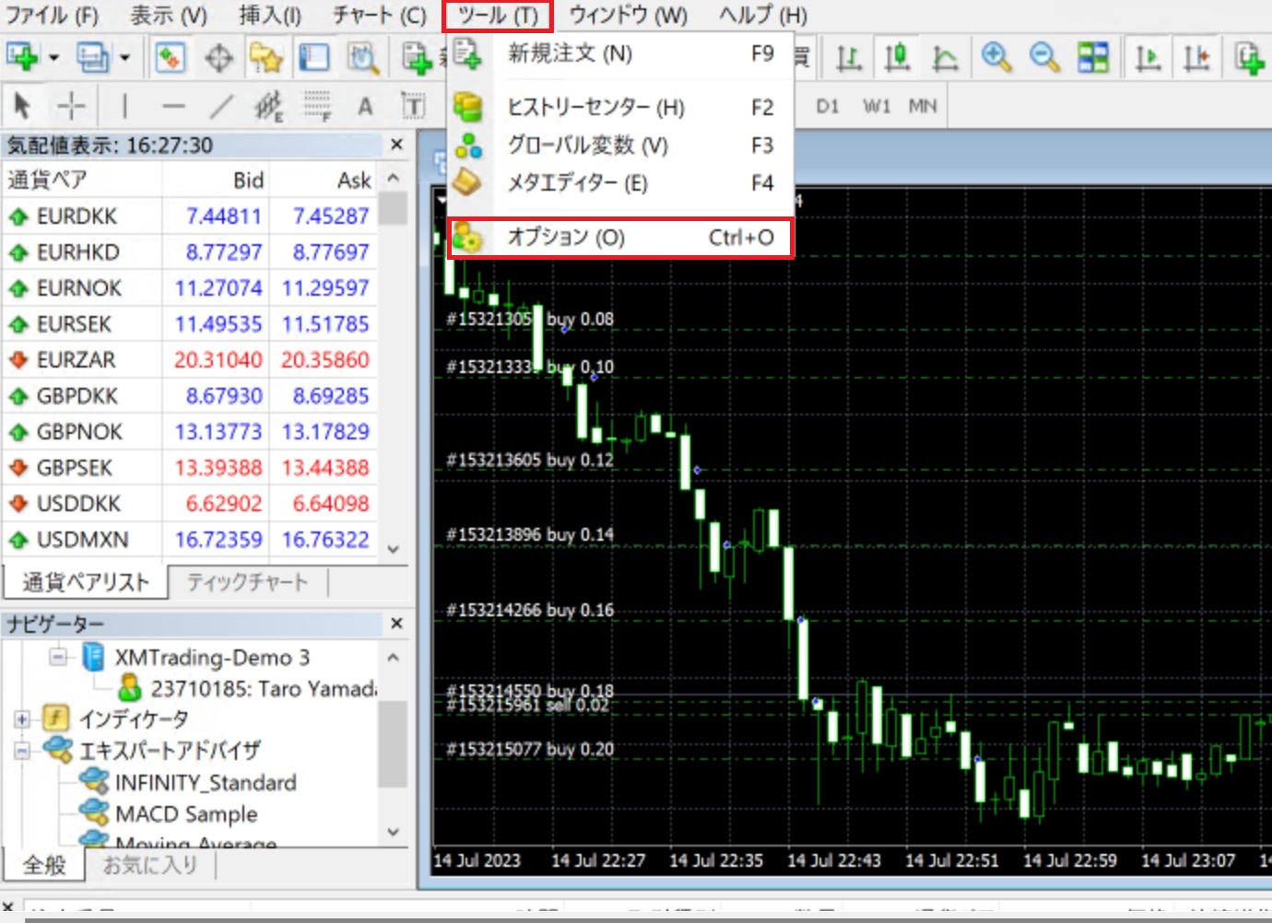Select the MN timeframe button
This screenshot has height=923, width=1272.
922,107
